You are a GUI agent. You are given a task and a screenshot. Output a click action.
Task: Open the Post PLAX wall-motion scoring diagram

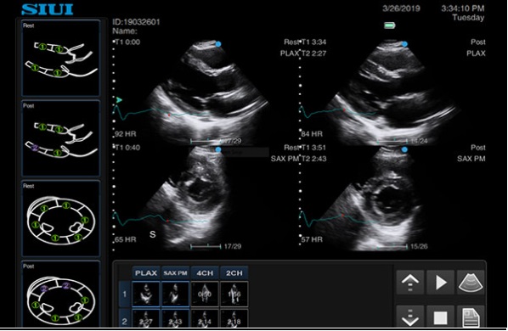coord(60,138)
